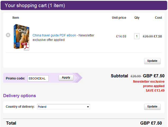
Task: Expand the Country of delivery dropdown
Action: pyautogui.click(x=63, y=107)
